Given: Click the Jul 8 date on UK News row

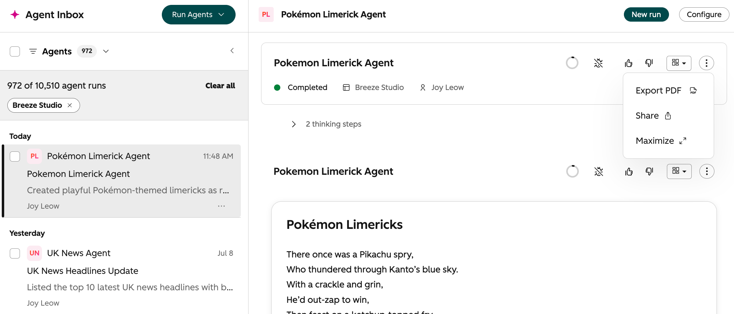Looking at the screenshot, I should tap(225, 253).
